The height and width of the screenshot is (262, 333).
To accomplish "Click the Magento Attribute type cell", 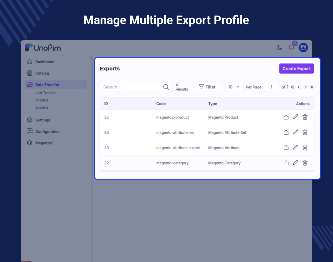I will click(224, 148).
